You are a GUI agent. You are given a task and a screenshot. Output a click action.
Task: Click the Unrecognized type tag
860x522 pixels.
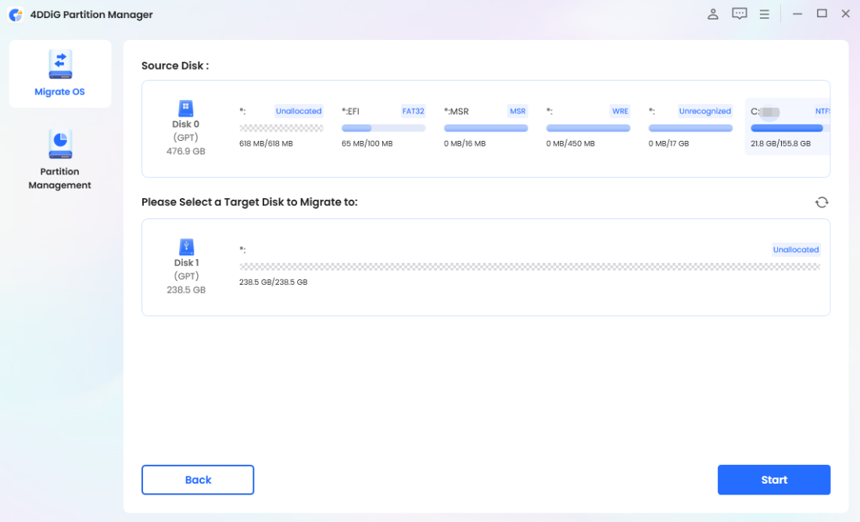click(704, 111)
